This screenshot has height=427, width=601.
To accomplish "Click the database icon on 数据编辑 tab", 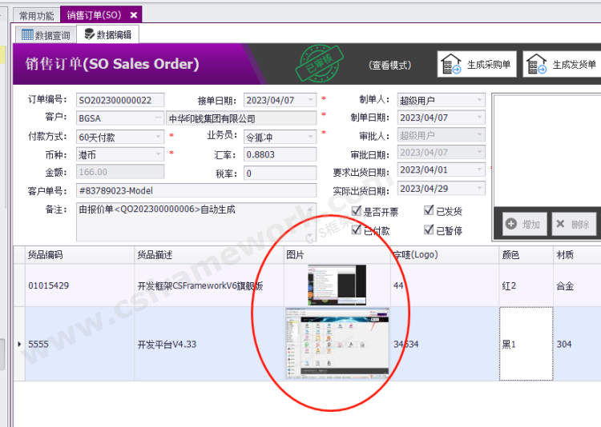I will pos(88,34).
